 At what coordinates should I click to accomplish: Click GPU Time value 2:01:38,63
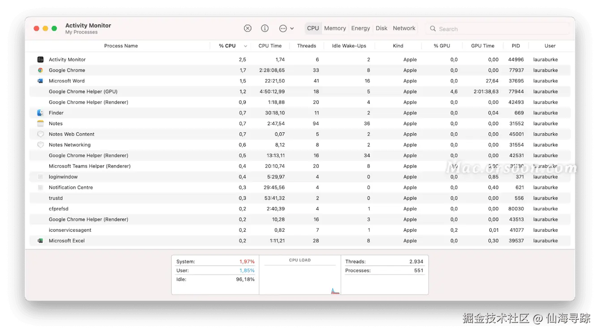pos(486,92)
